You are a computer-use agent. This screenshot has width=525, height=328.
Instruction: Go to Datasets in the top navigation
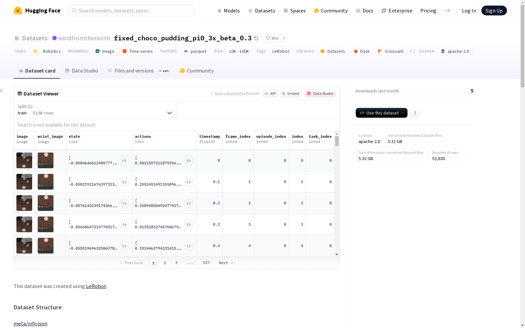262,10
